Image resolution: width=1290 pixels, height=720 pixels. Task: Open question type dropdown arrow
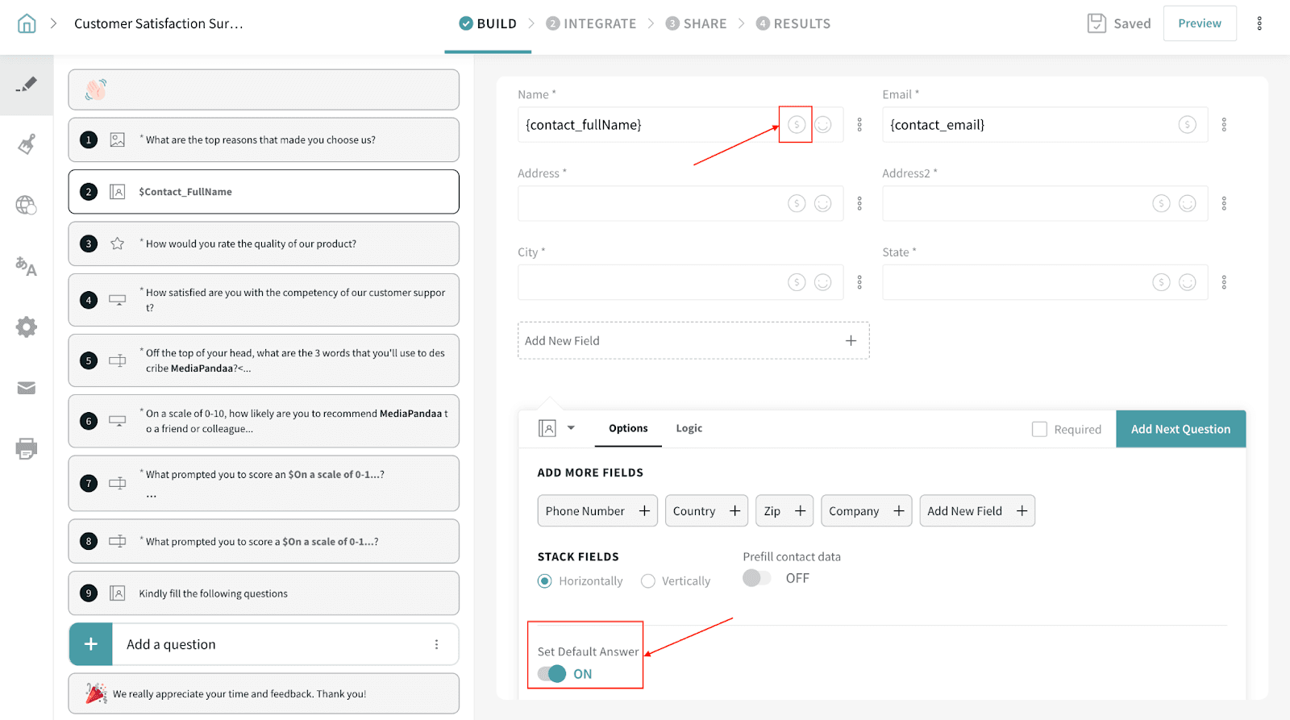[571, 428]
